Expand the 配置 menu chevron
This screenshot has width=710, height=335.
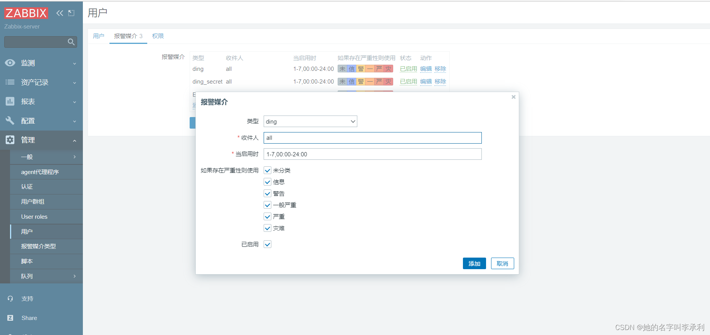(x=75, y=121)
